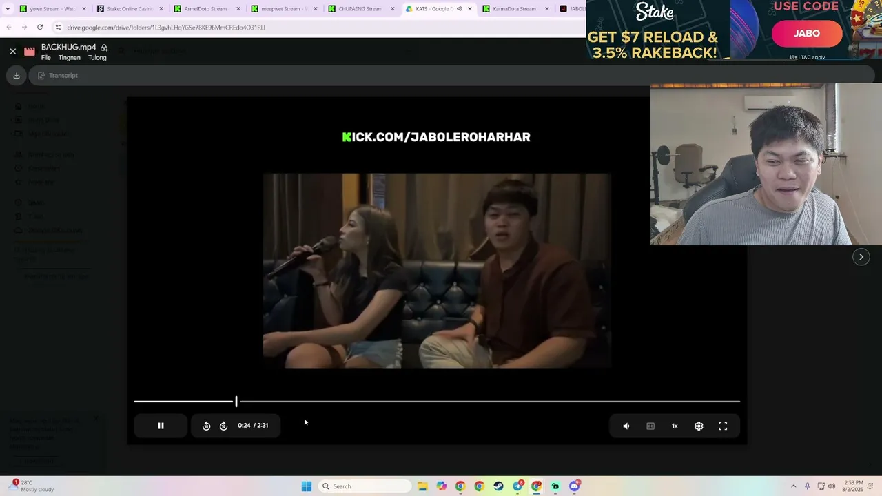Open the Tulong menu
The image size is (882, 496).
point(97,58)
